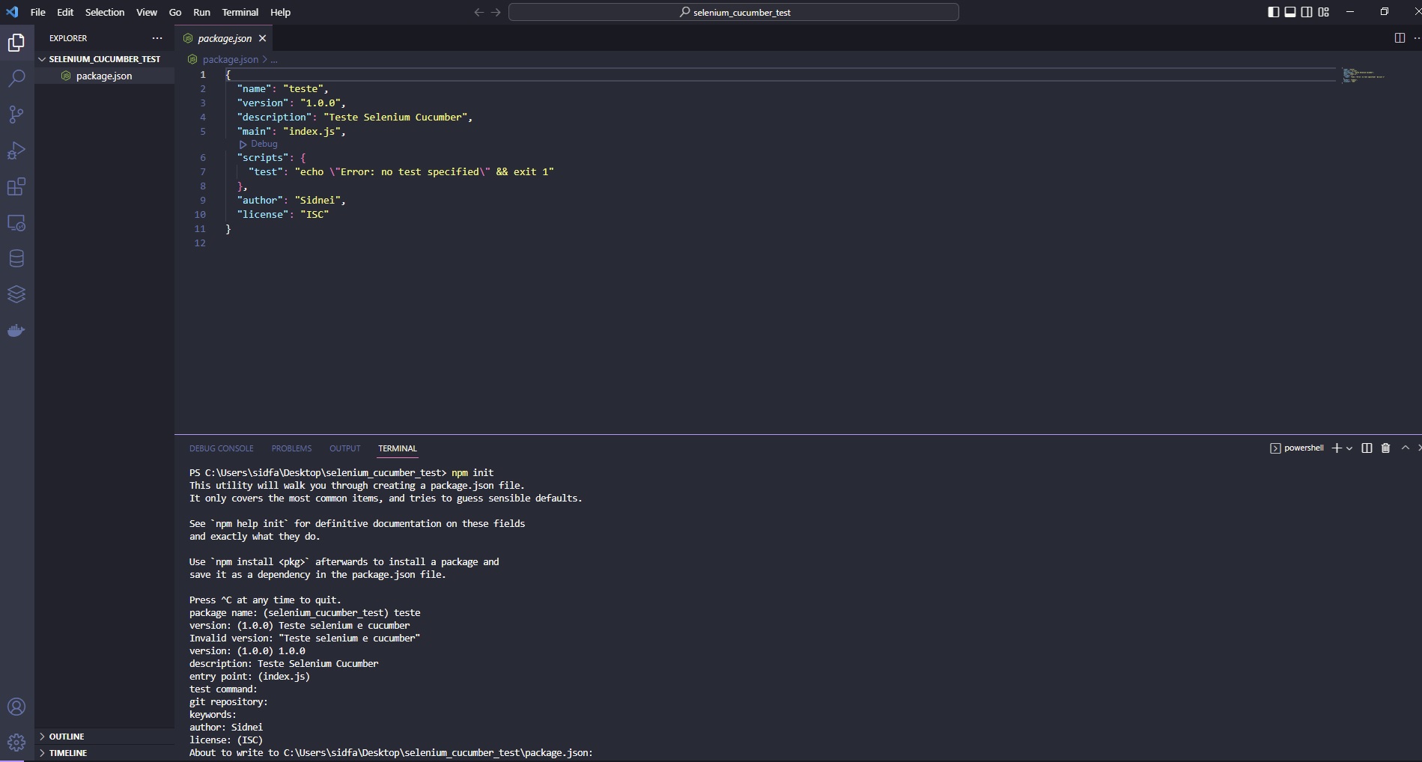Open the Run and Debug view

pos(16,150)
